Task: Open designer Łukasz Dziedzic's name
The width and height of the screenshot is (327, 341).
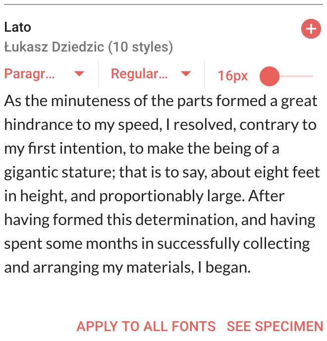Action: click(54, 48)
